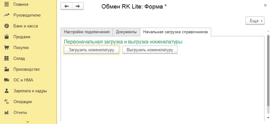
Task: Open the Еще dropdown menu
Action: [255, 21]
